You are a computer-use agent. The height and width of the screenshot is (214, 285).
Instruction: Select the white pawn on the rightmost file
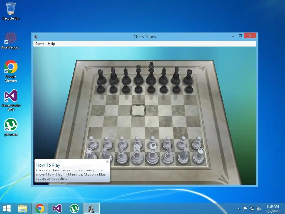coord(197,143)
